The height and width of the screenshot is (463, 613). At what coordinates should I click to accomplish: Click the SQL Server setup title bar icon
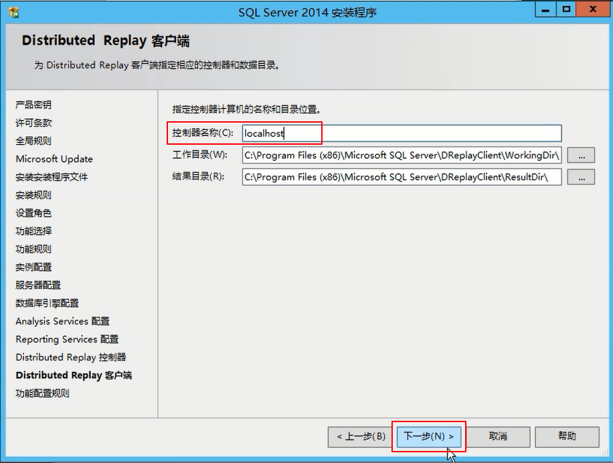coord(13,12)
